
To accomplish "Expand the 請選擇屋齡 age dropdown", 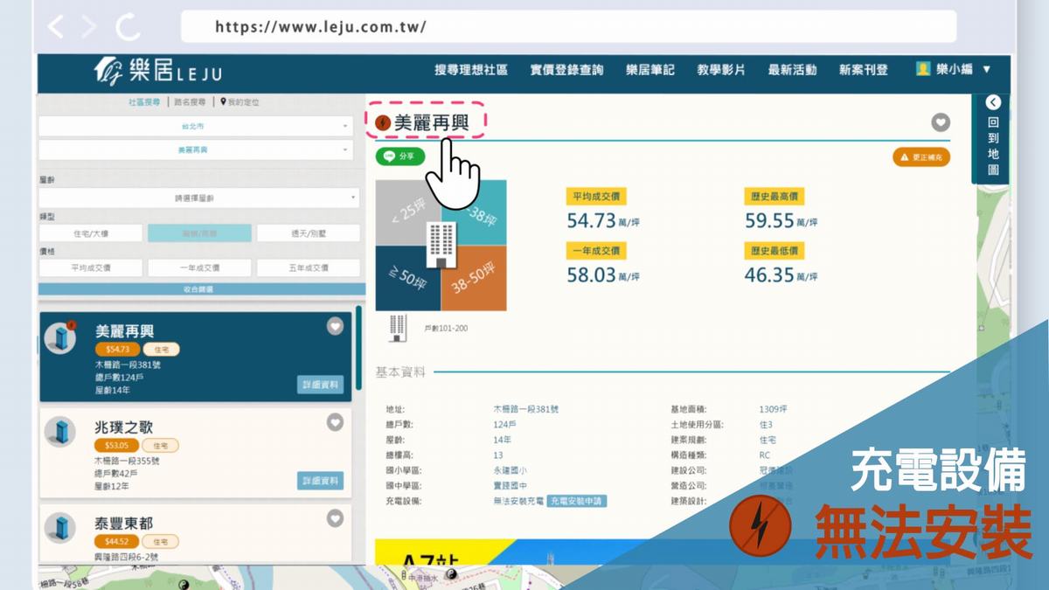I will coord(199,198).
